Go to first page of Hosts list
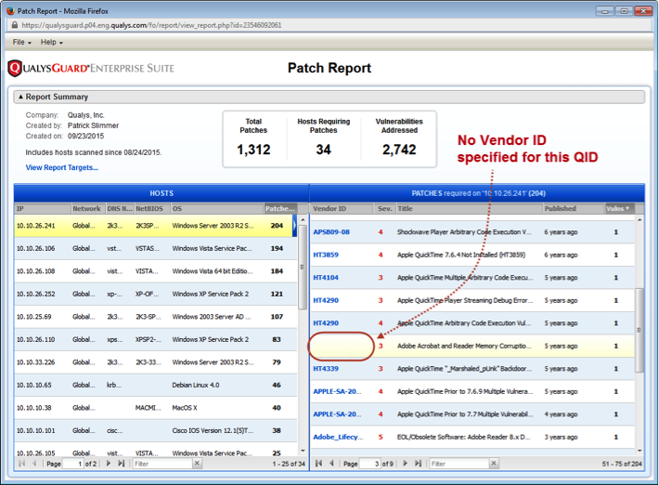659x485 pixels. click(x=22, y=463)
